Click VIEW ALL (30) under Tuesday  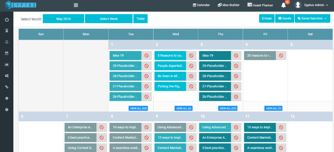click(138, 108)
